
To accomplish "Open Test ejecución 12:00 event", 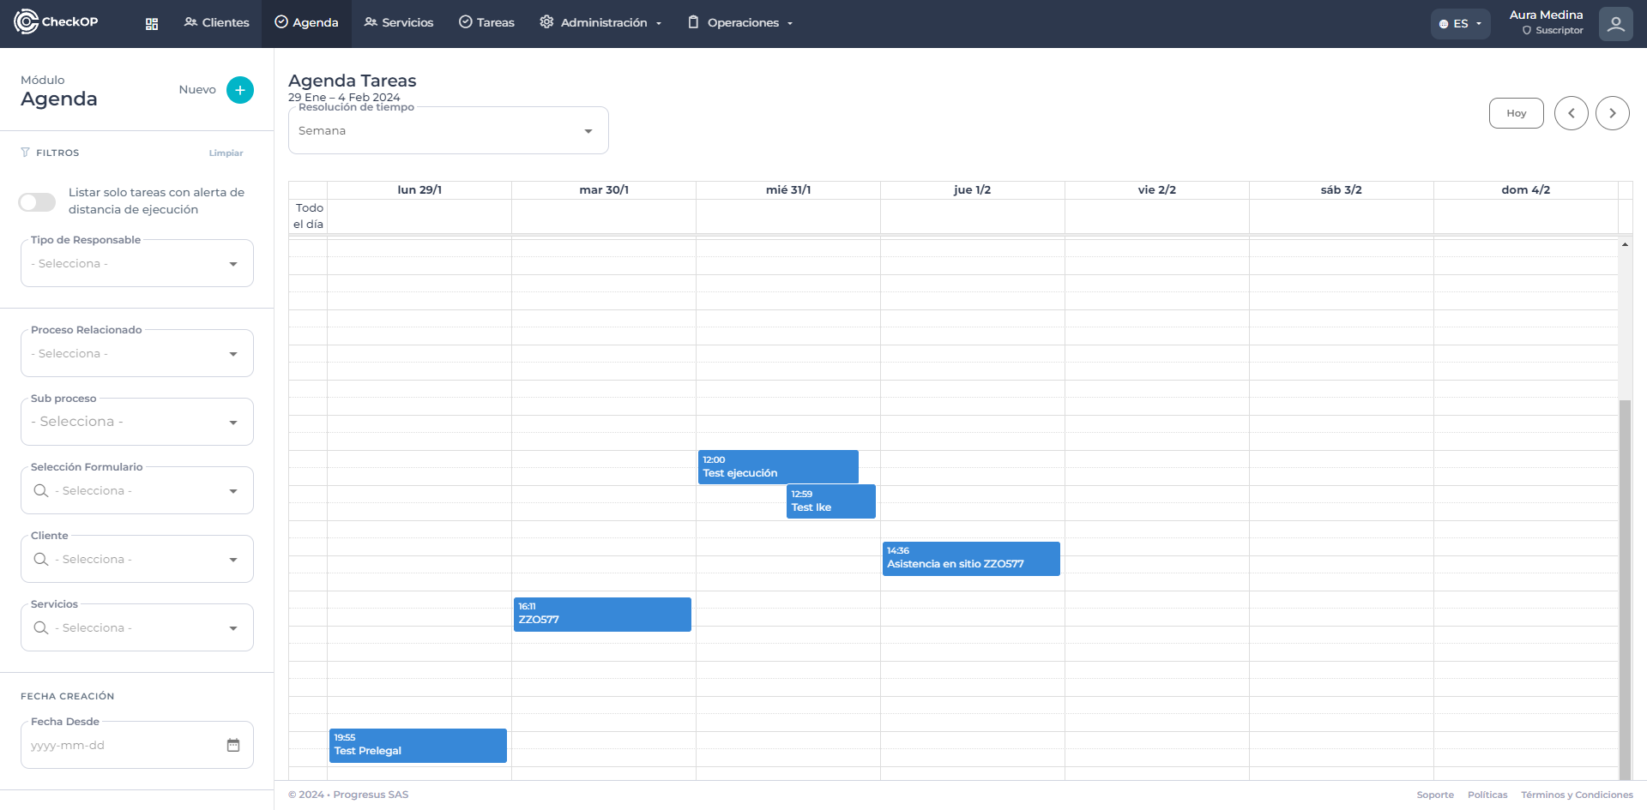I will [x=778, y=466].
